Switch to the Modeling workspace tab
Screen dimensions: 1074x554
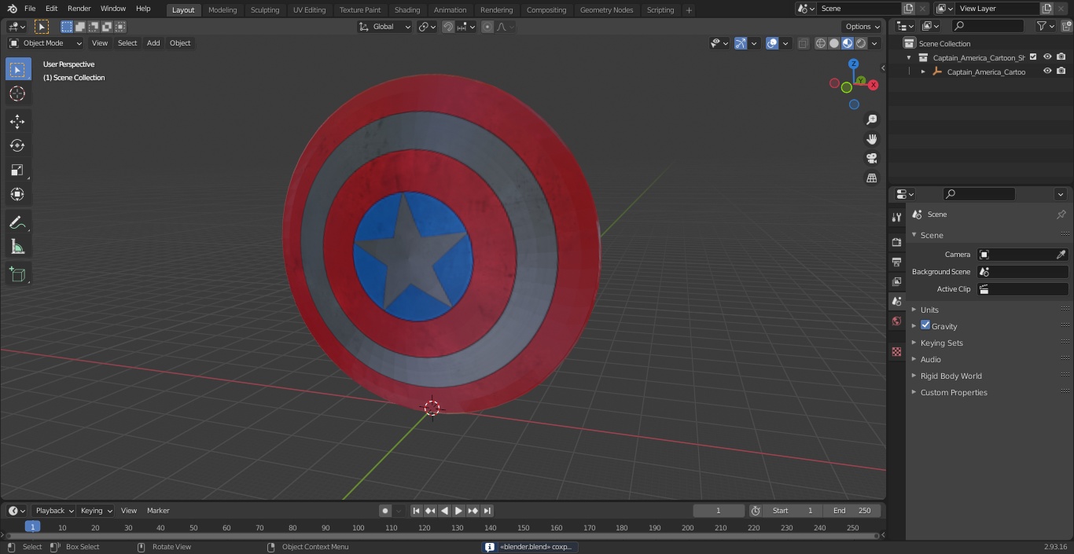[223, 9]
